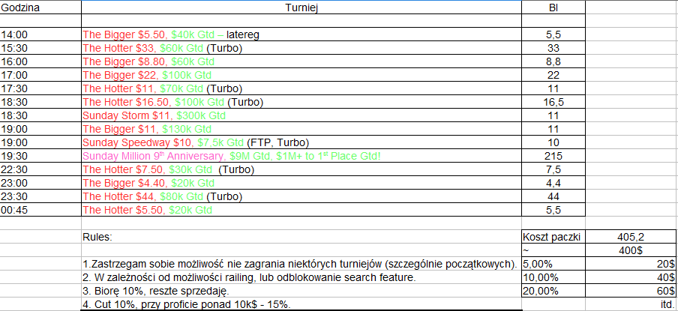The height and width of the screenshot is (311, 678).
Task: Select the 40$ price cell
Action: [x=631, y=277]
